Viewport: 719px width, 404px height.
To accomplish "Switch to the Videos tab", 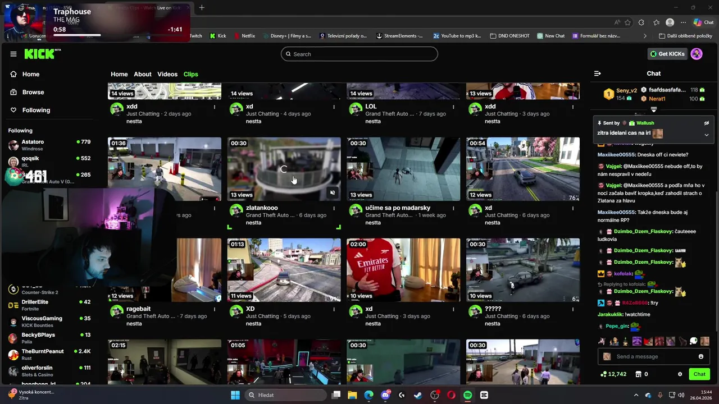I will (x=167, y=74).
